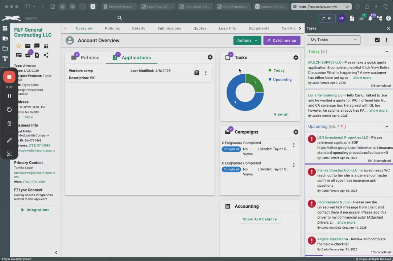The image size is (393, 261).
Task: Open the briefcase icon with badge 1
Action: pos(28,55)
